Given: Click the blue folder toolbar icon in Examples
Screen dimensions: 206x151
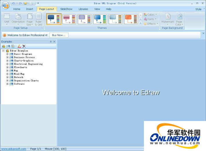Looking at the screenshot, I should [8, 46].
